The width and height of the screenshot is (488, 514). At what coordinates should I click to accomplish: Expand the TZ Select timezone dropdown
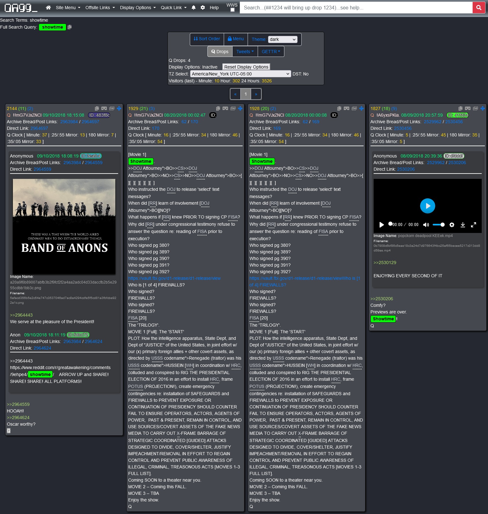coord(241,74)
